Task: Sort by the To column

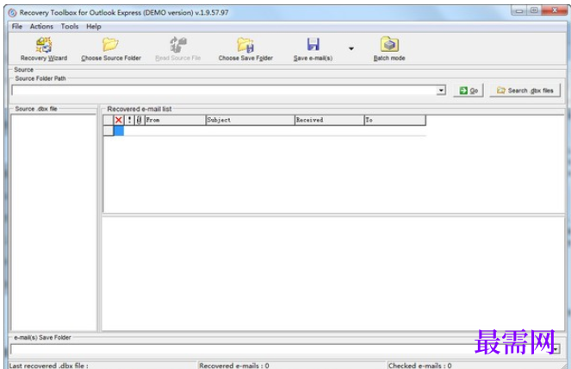Action: [394, 120]
